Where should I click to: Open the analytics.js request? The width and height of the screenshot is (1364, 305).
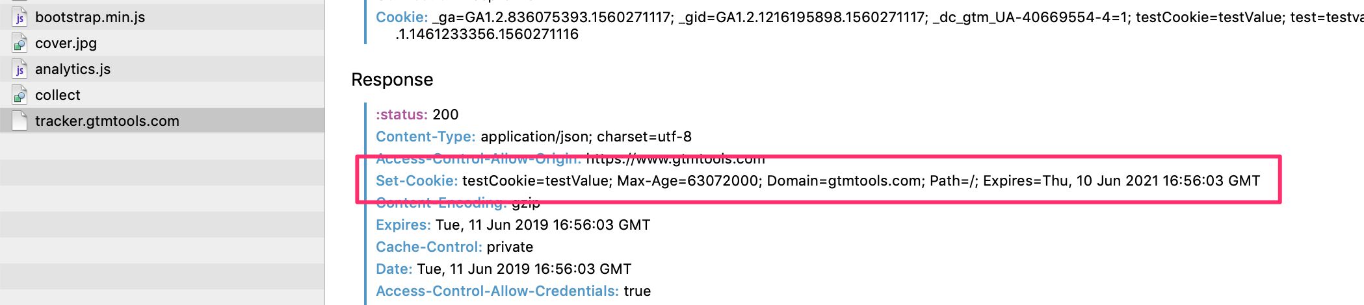(x=163, y=69)
